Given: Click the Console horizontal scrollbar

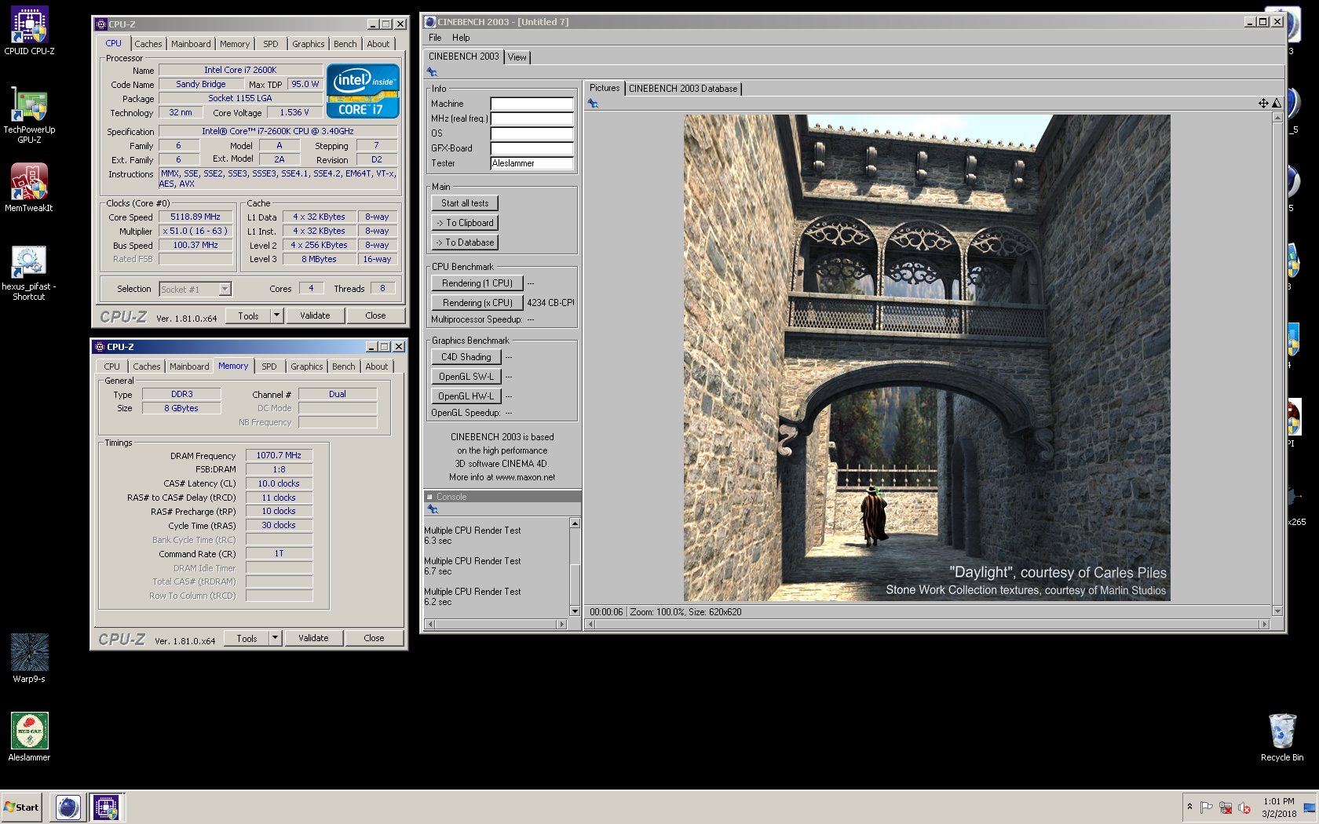Looking at the screenshot, I should (x=495, y=625).
